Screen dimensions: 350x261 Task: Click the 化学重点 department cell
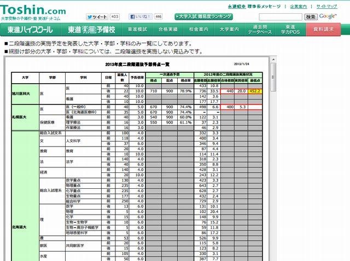click(x=83, y=191)
